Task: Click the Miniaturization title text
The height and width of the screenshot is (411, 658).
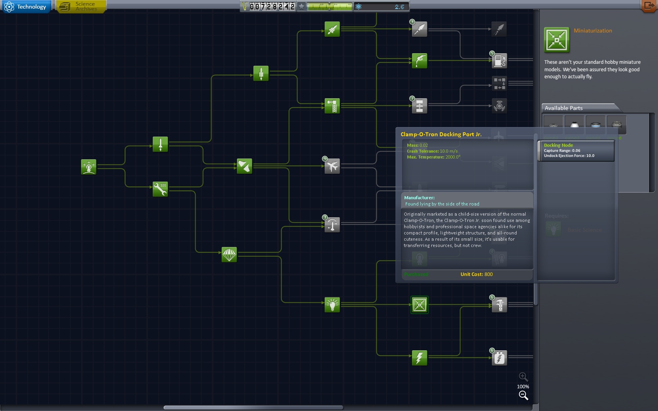Action: coord(593,31)
